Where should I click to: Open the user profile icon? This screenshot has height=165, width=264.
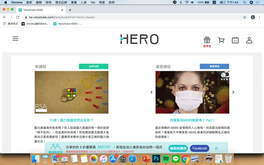249,40
